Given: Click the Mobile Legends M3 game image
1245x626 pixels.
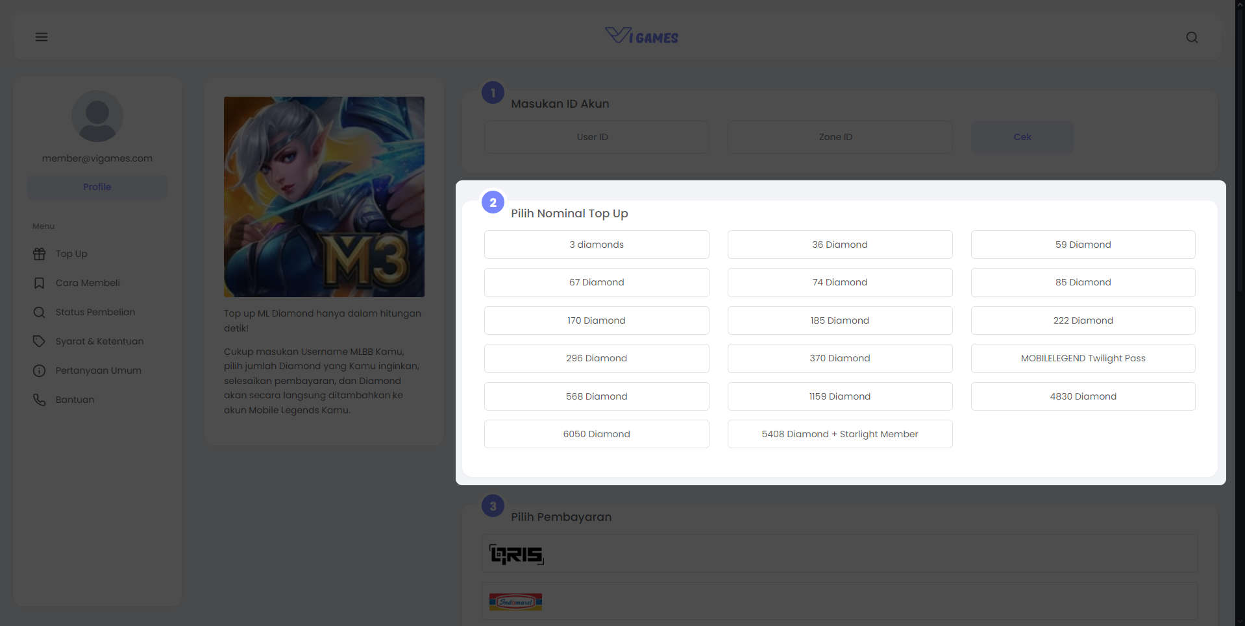Looking at the screenshot, I should coord(324,197).
